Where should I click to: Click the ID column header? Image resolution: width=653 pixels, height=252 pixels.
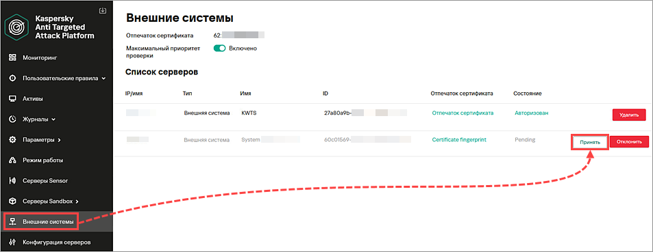click(325, 94)
